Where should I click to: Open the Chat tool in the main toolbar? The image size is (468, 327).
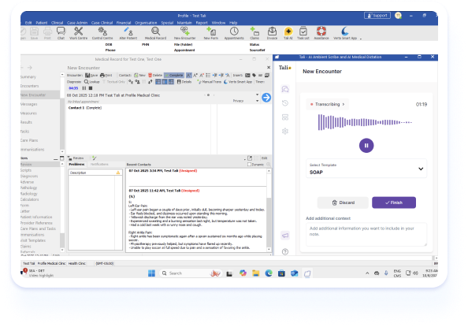coord(61,33)
